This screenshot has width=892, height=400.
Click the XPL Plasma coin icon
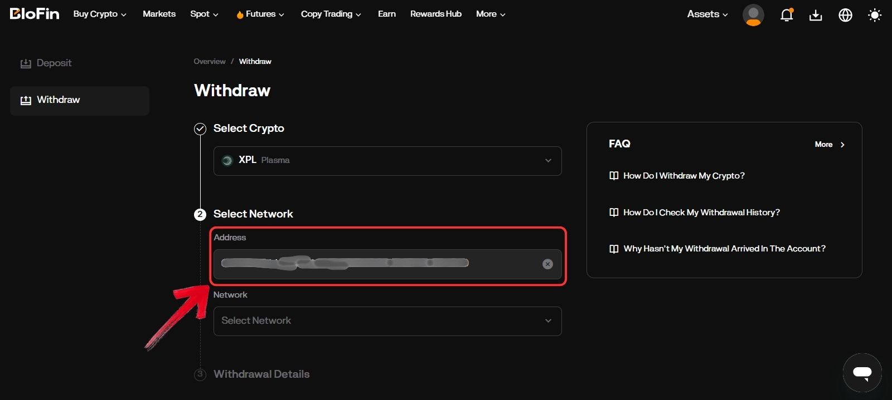click(x=227, y=161)
